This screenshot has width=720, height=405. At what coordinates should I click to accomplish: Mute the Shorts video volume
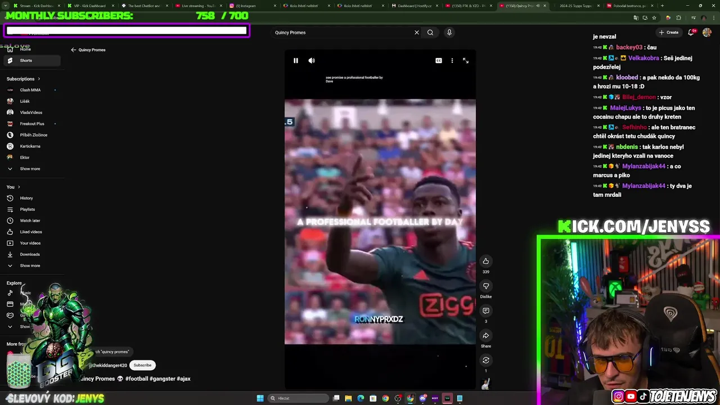click(312, 61)
